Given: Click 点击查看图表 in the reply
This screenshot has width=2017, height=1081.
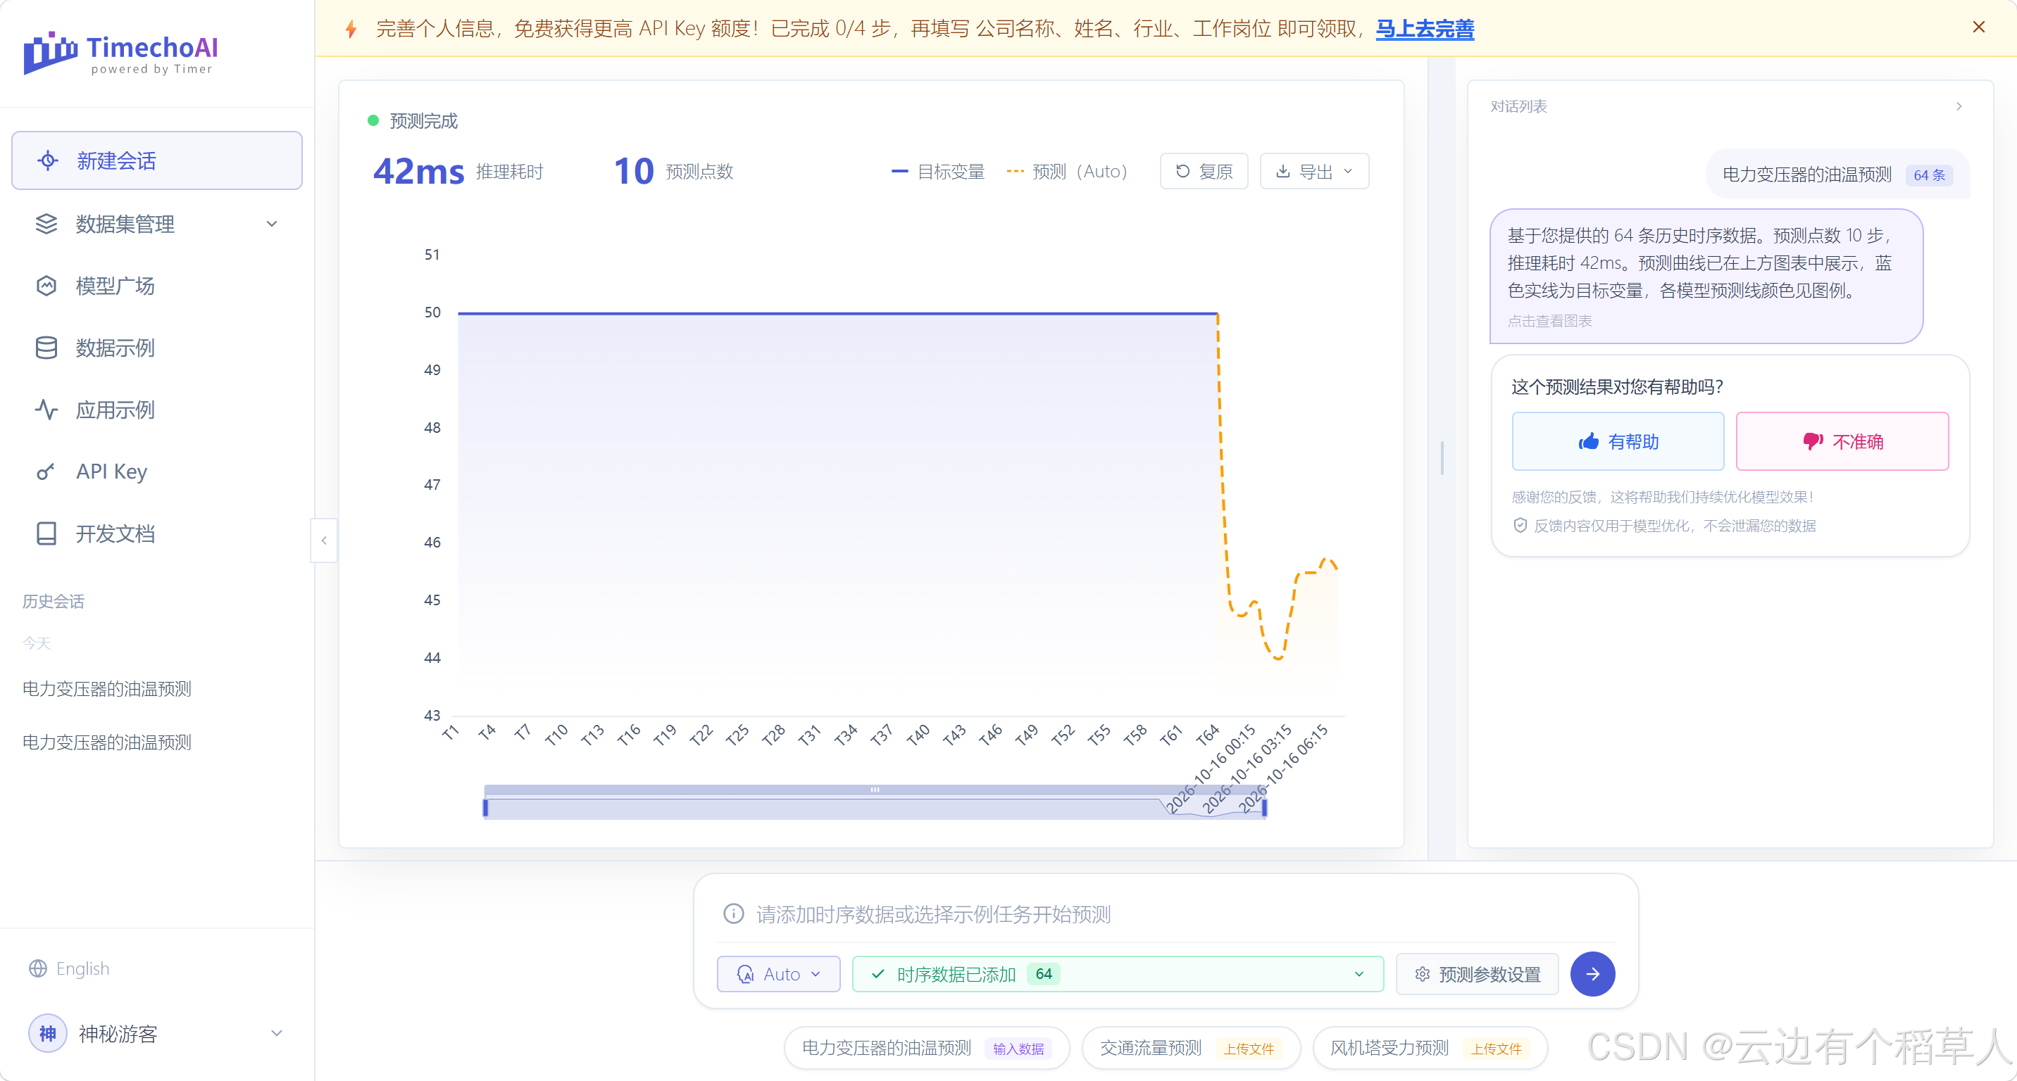Looking at the screenshot, I should click(1549, 321).
